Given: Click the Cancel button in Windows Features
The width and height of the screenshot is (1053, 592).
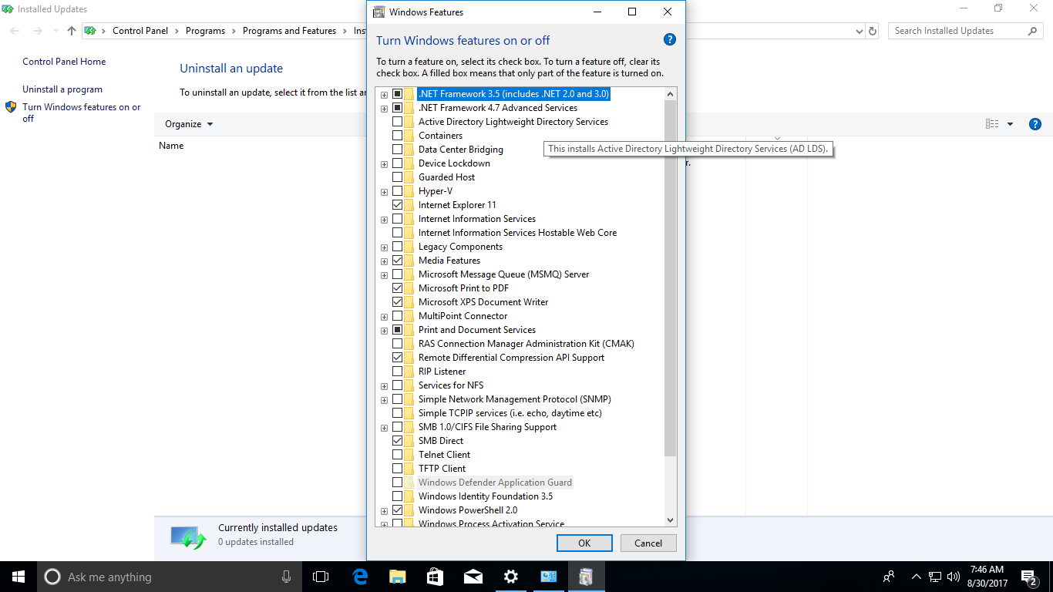Looking at the screenshot, I should 648,543.
